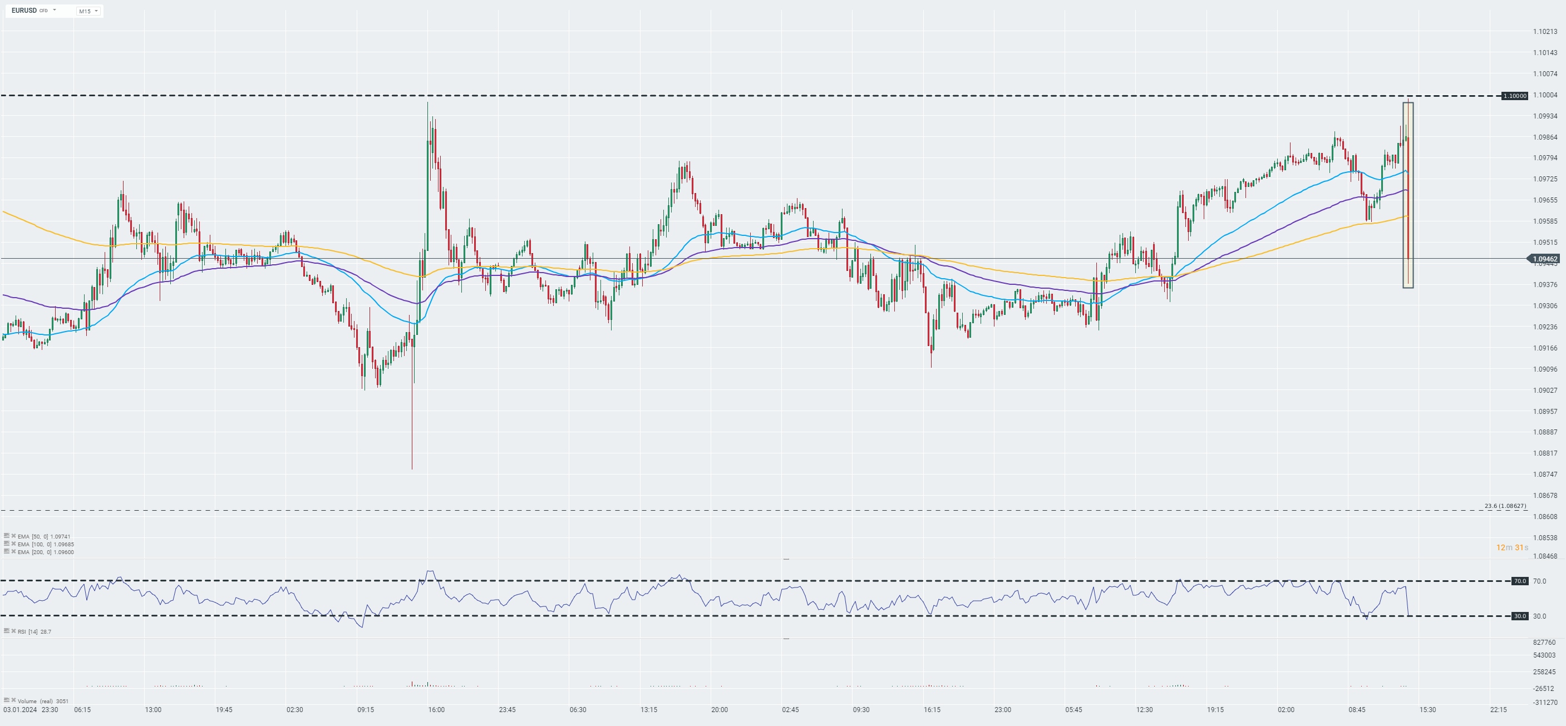The height and width of the screenshot is (726, 1566).
Task: Select the RSI 70.0 level label
Action: click(1519, 581)
